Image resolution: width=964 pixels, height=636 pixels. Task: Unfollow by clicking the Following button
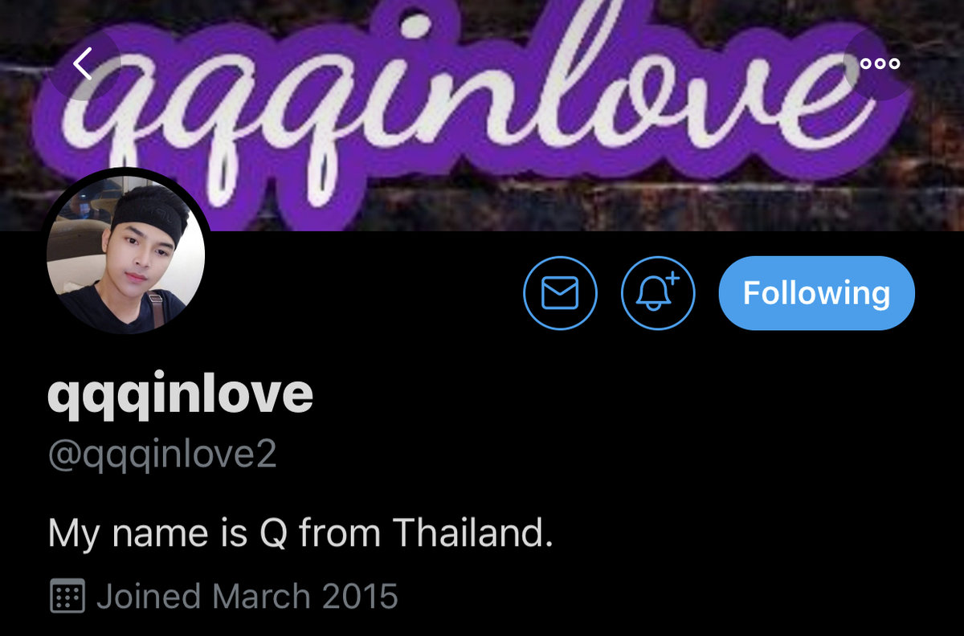point(816,293)
